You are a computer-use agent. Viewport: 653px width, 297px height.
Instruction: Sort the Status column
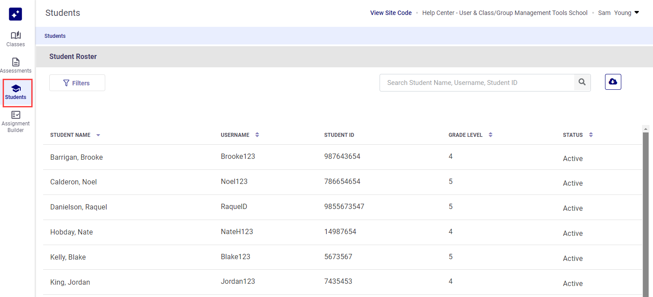click(x=591, y=135)
